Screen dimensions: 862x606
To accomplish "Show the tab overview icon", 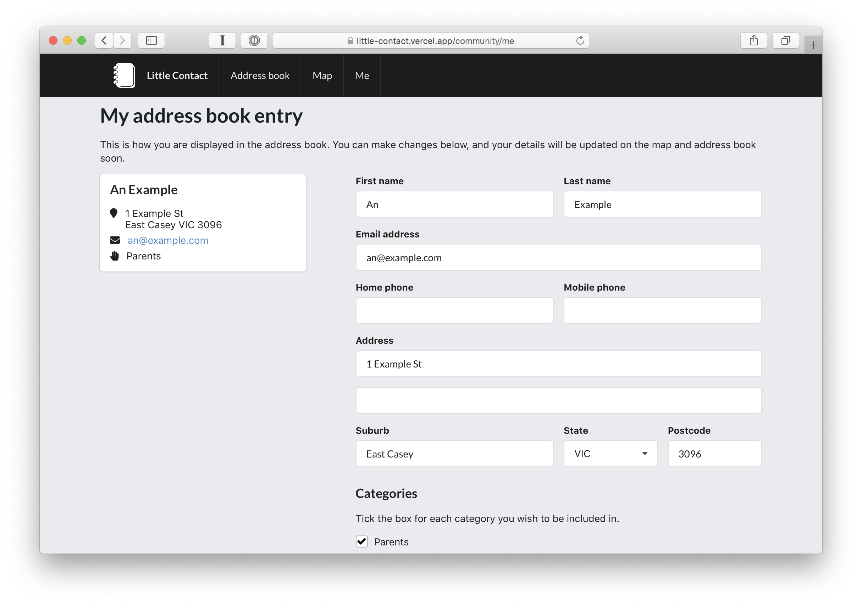I will point(785,40).
